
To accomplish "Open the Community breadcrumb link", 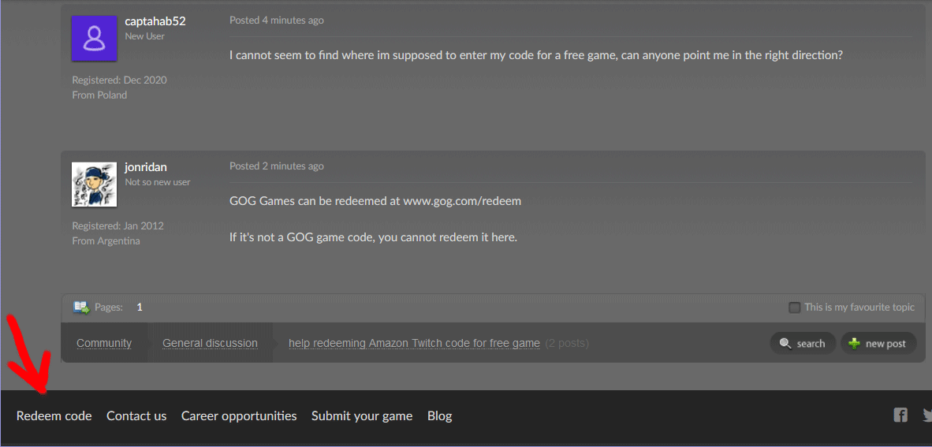I will [x=104, y=343].
